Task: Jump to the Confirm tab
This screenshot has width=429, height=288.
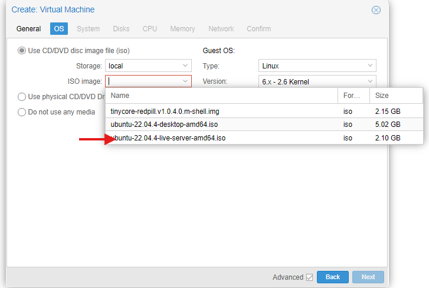Action: (259, 29)
